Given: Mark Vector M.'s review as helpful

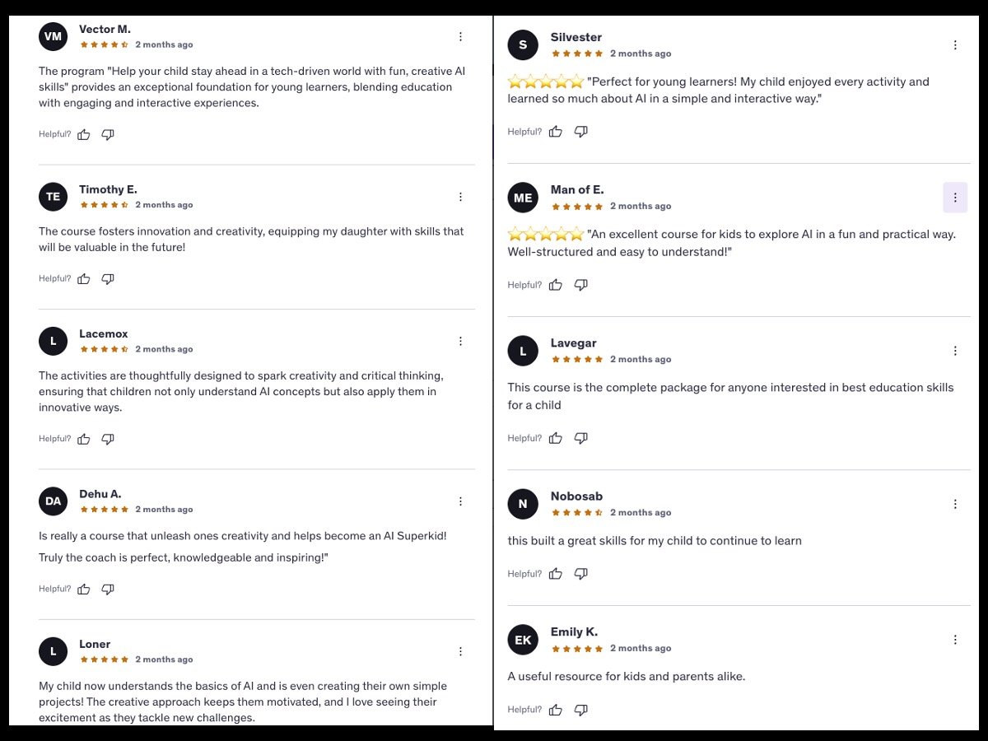Looking at the screenshot, I should (84, 134).
